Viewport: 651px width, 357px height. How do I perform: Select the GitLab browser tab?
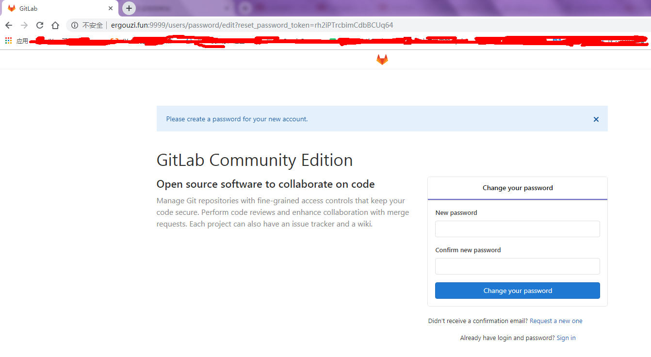click(59, 8)
